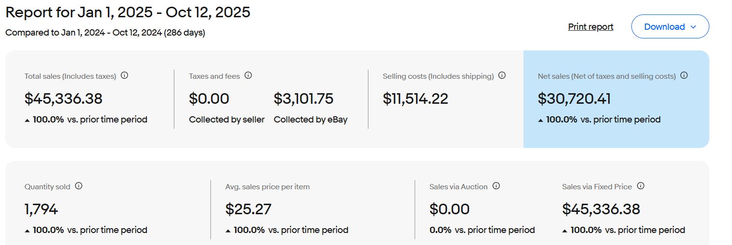Click the Quantity sold info icon
The width and height of the screenshot is (732, 245).
click(79, 186)
